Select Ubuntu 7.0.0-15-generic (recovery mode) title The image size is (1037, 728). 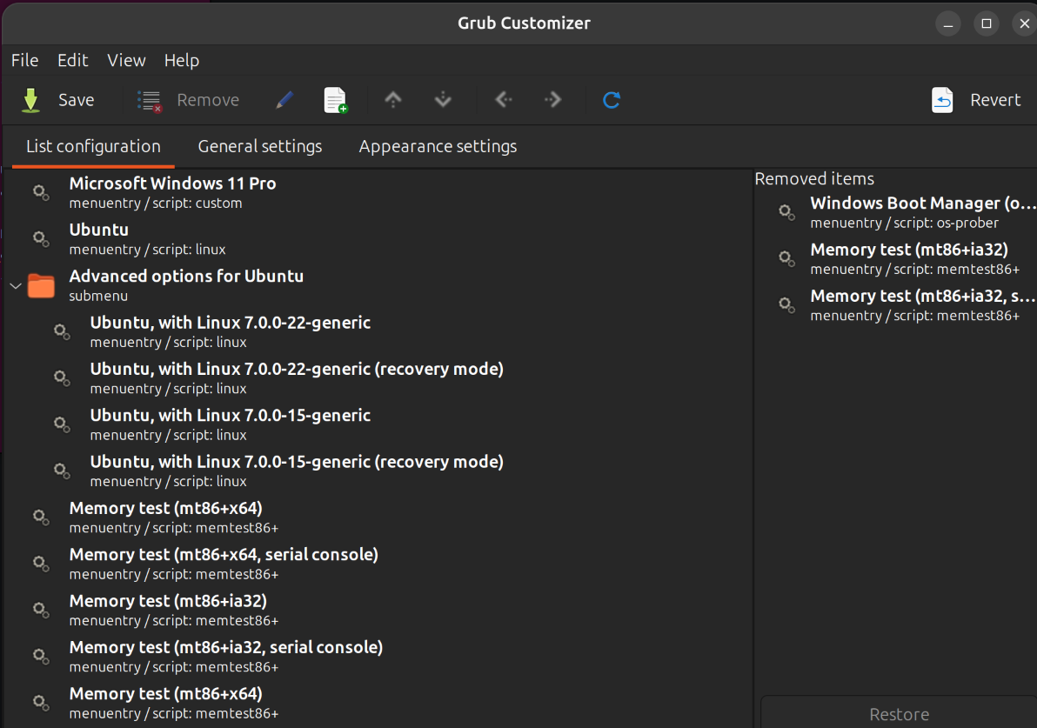click(x=297, y=461)
